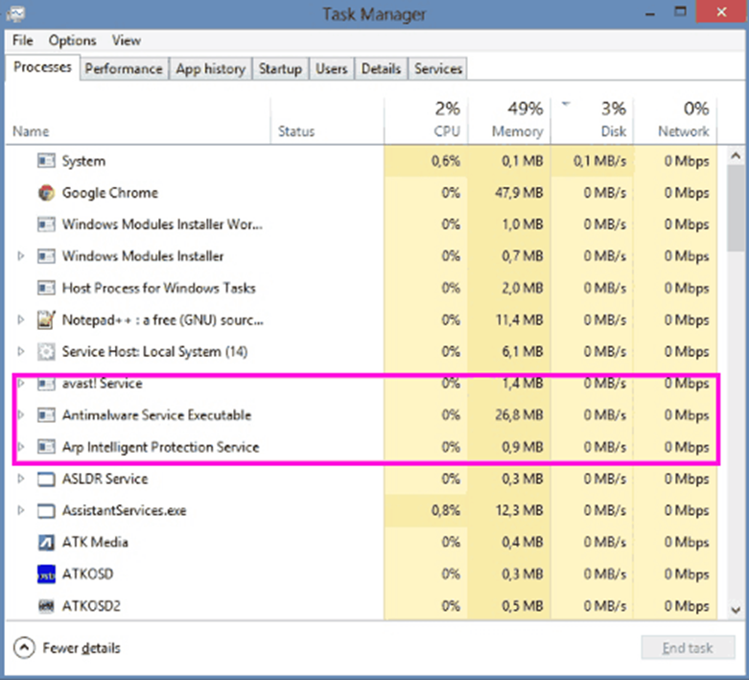Expand the ASLDR Service process
Viewport: 749px width, 680px height.
20,479
